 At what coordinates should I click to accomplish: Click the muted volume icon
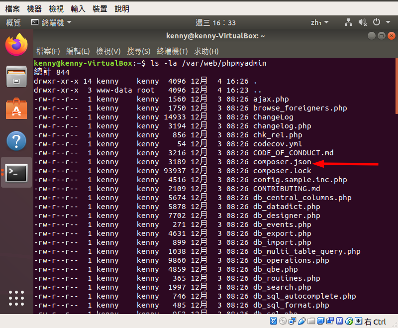(363, 22)
